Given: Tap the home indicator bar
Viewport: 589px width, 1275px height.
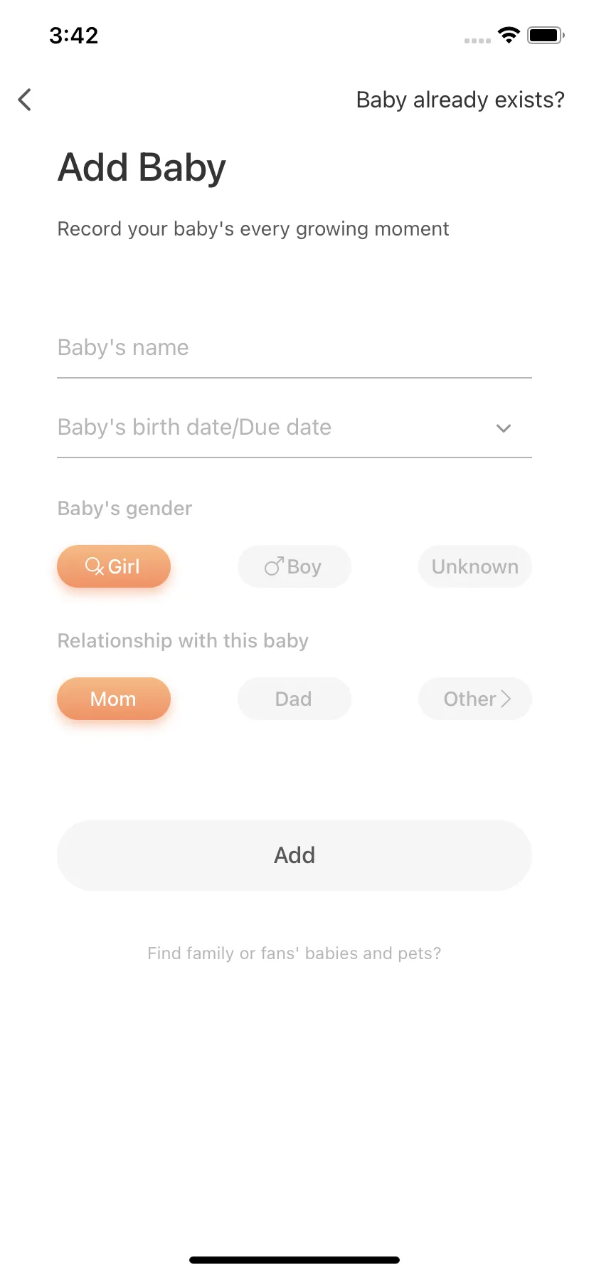Looking at the screenshot, I should [294, 1260].
